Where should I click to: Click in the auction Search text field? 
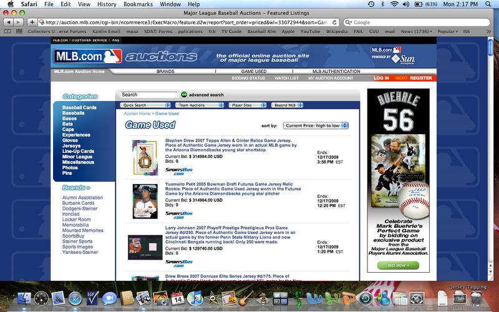149,95
